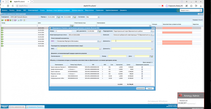Viewport: 211px width, 109px height.
Task: Click the Закрыть button
Action: coord(150,88)
